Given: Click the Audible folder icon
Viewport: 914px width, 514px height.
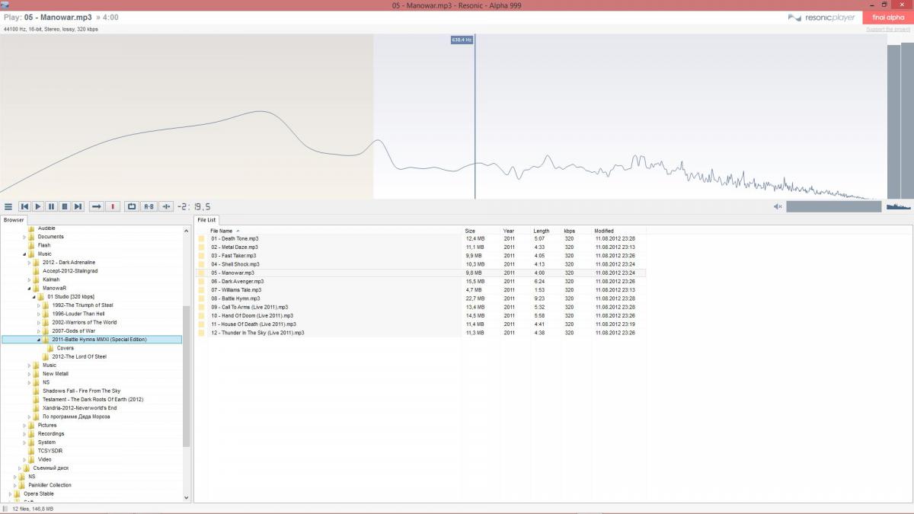Looking at the screenshot, I should click(x=31, y=228).
